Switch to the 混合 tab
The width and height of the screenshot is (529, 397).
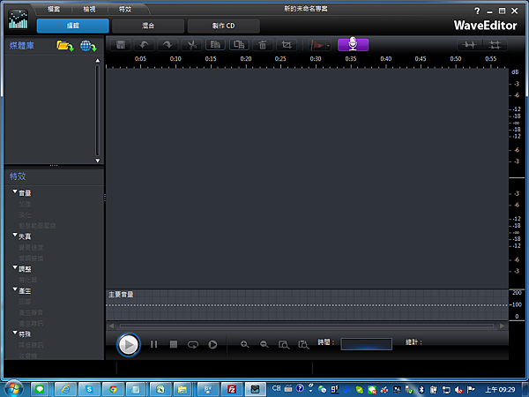tap(148, 26)
